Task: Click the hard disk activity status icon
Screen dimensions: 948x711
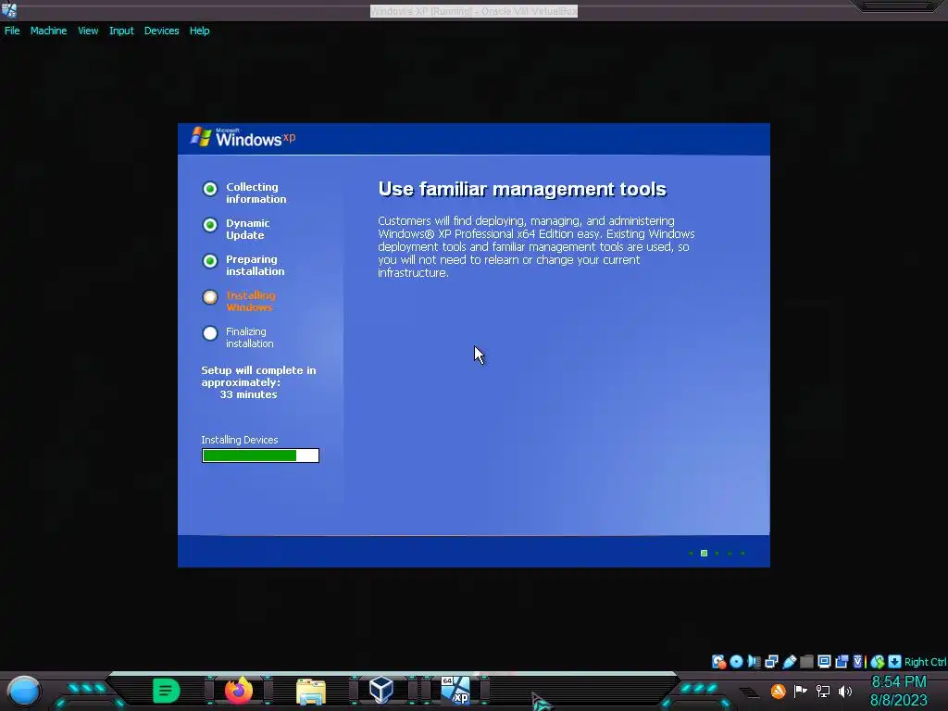Action: pyautogui.click(x=718, y=661)
